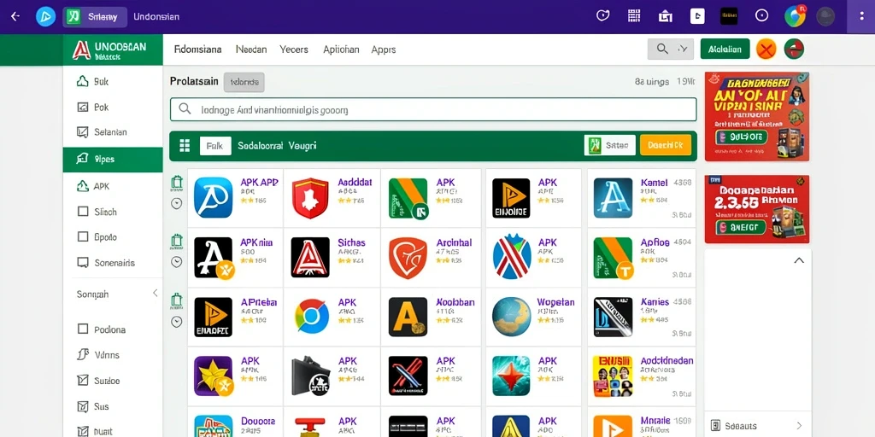Viewport: 875px width, 437px height.
Task: Open the APKnia black A app icon
Action: [214, 258]
